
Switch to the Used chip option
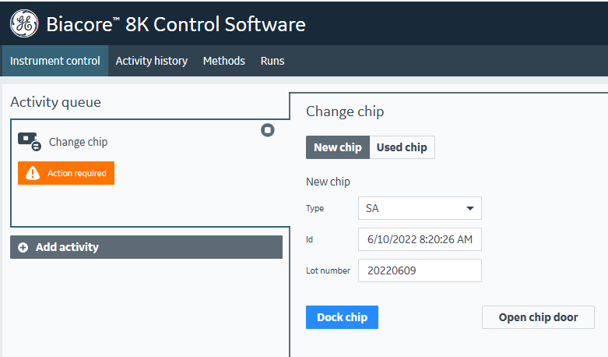coord(402,147)
